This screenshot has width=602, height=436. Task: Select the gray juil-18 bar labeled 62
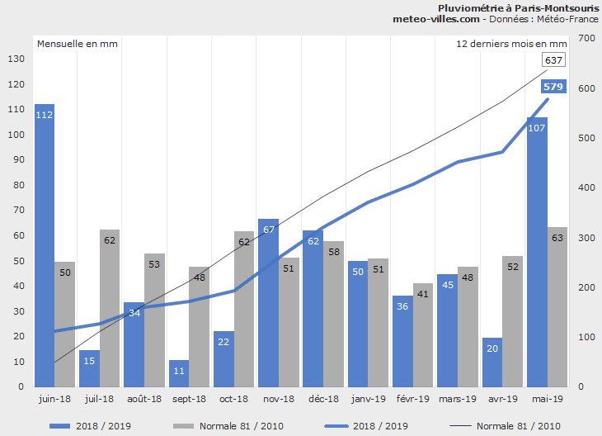pos(110,307)
